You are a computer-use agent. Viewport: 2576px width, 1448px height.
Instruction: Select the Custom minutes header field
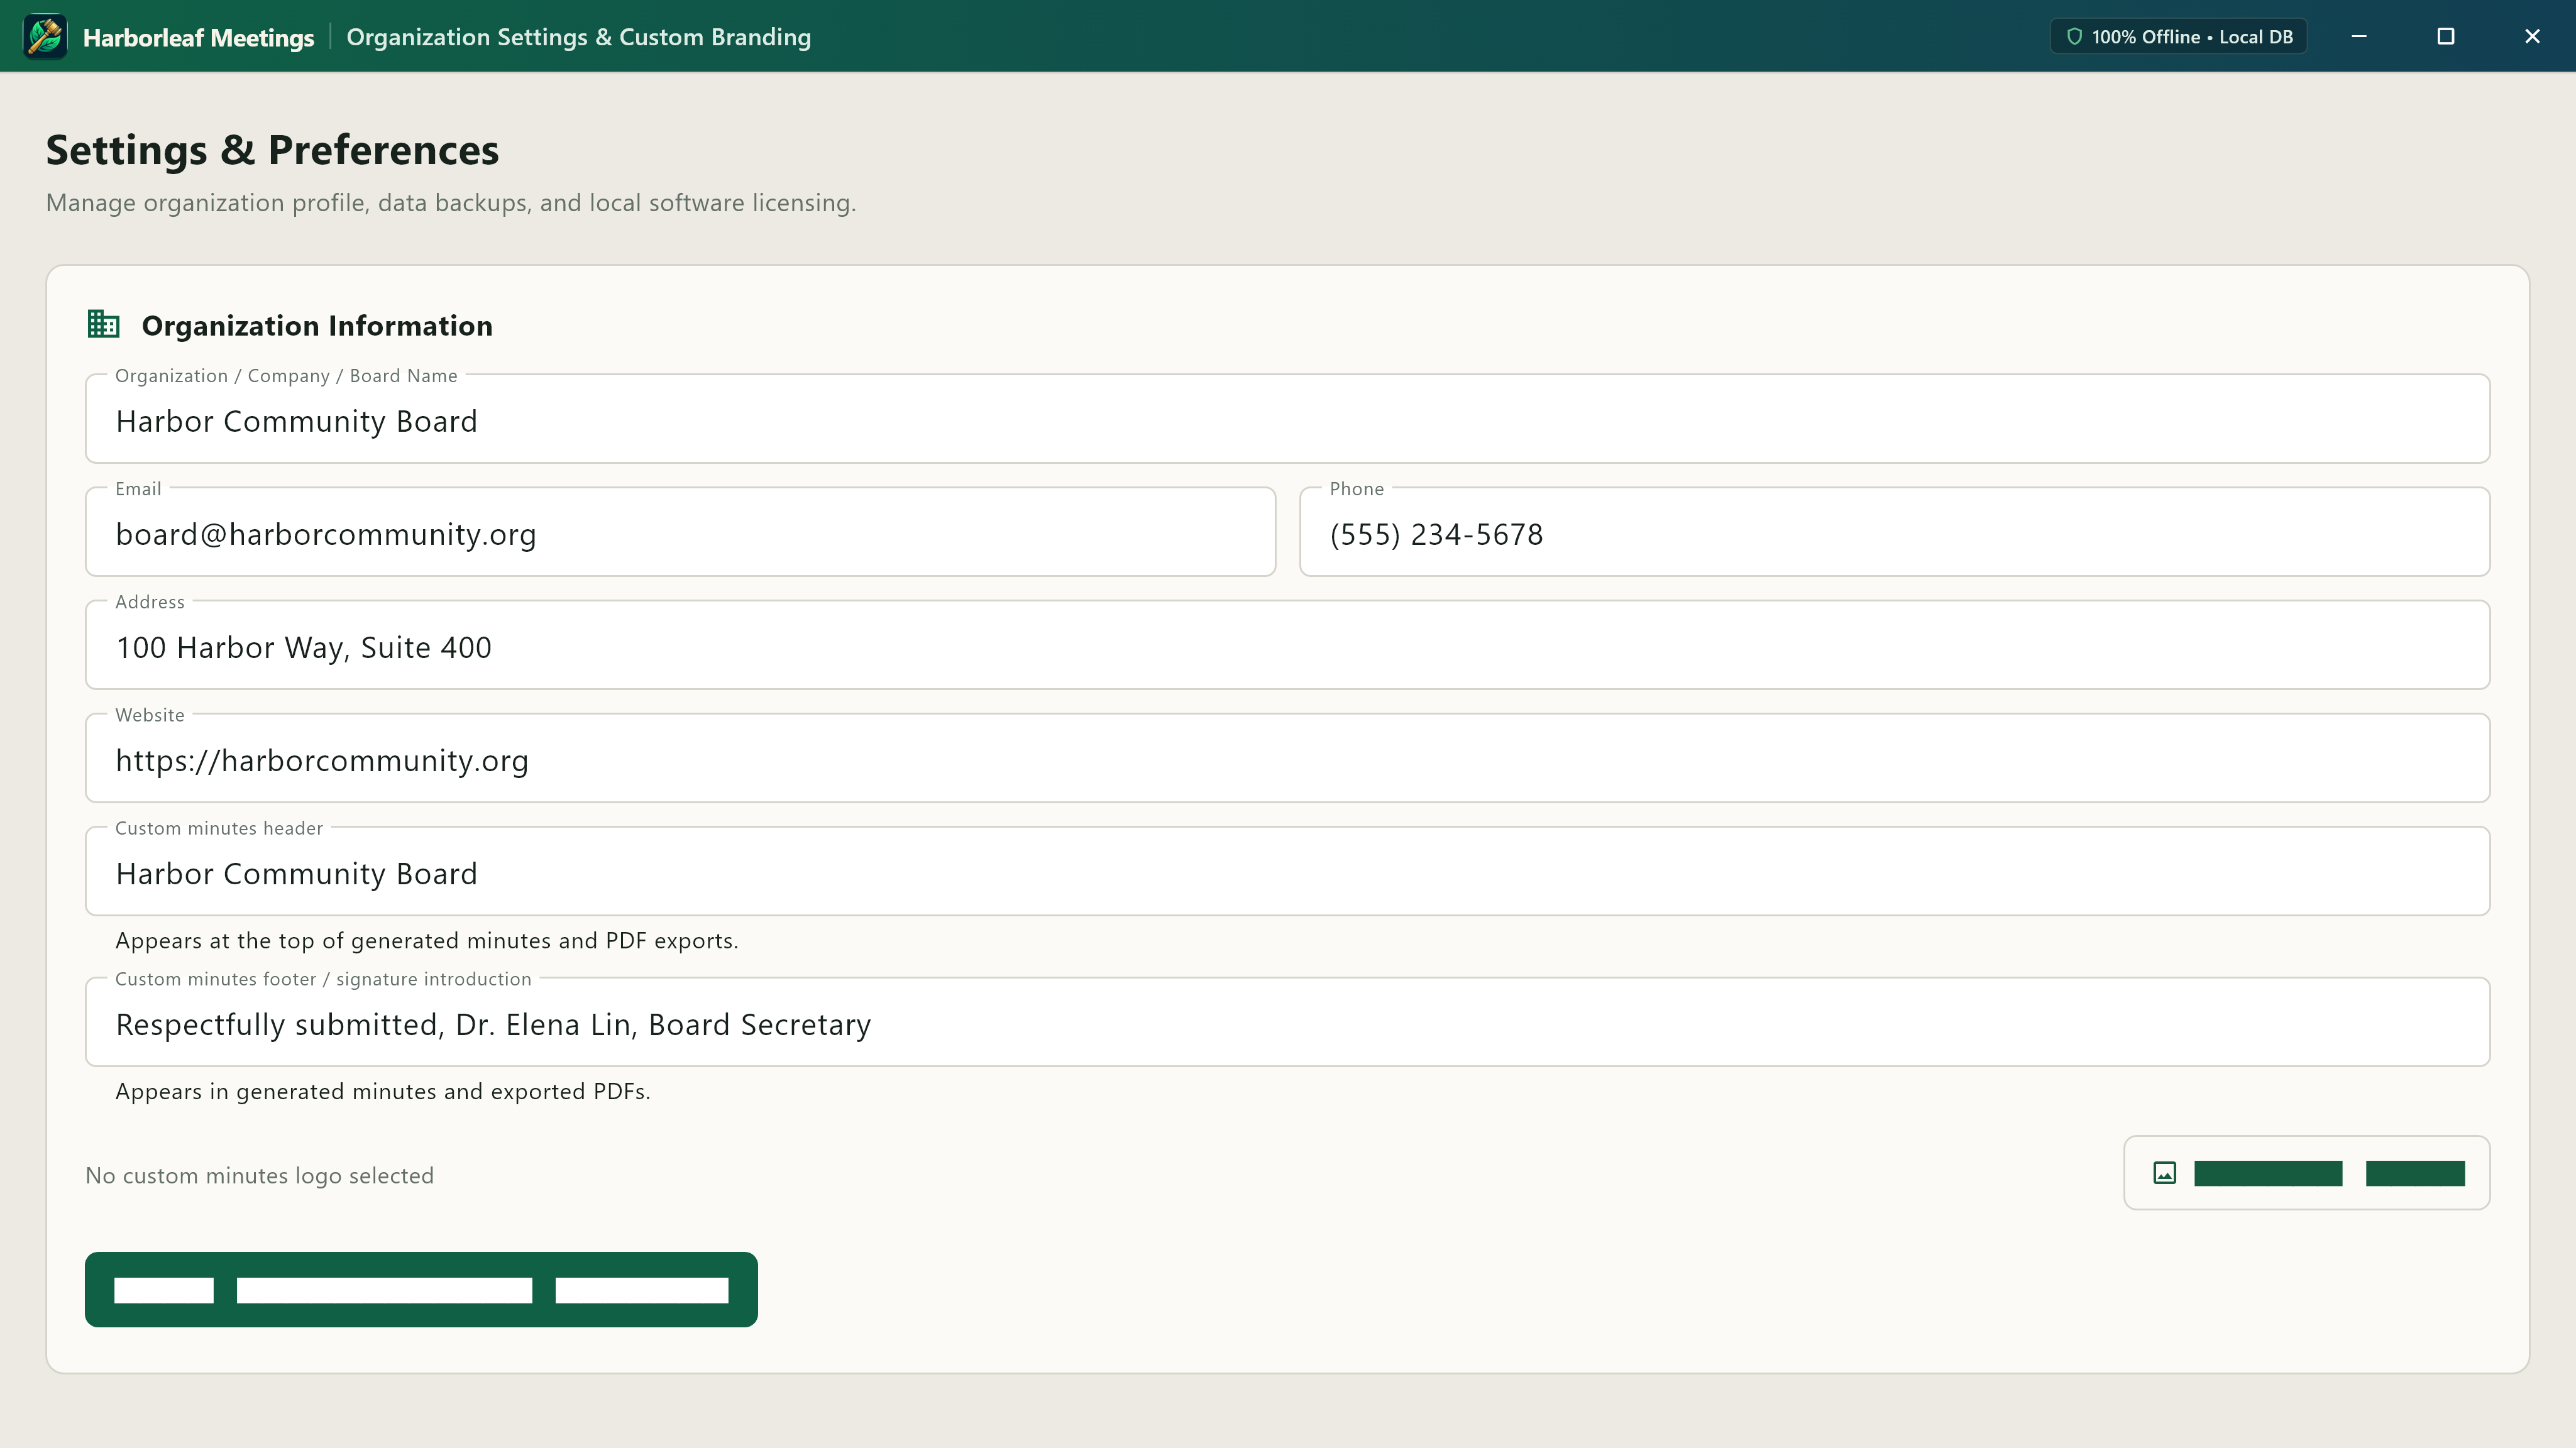pos(1287,871)
